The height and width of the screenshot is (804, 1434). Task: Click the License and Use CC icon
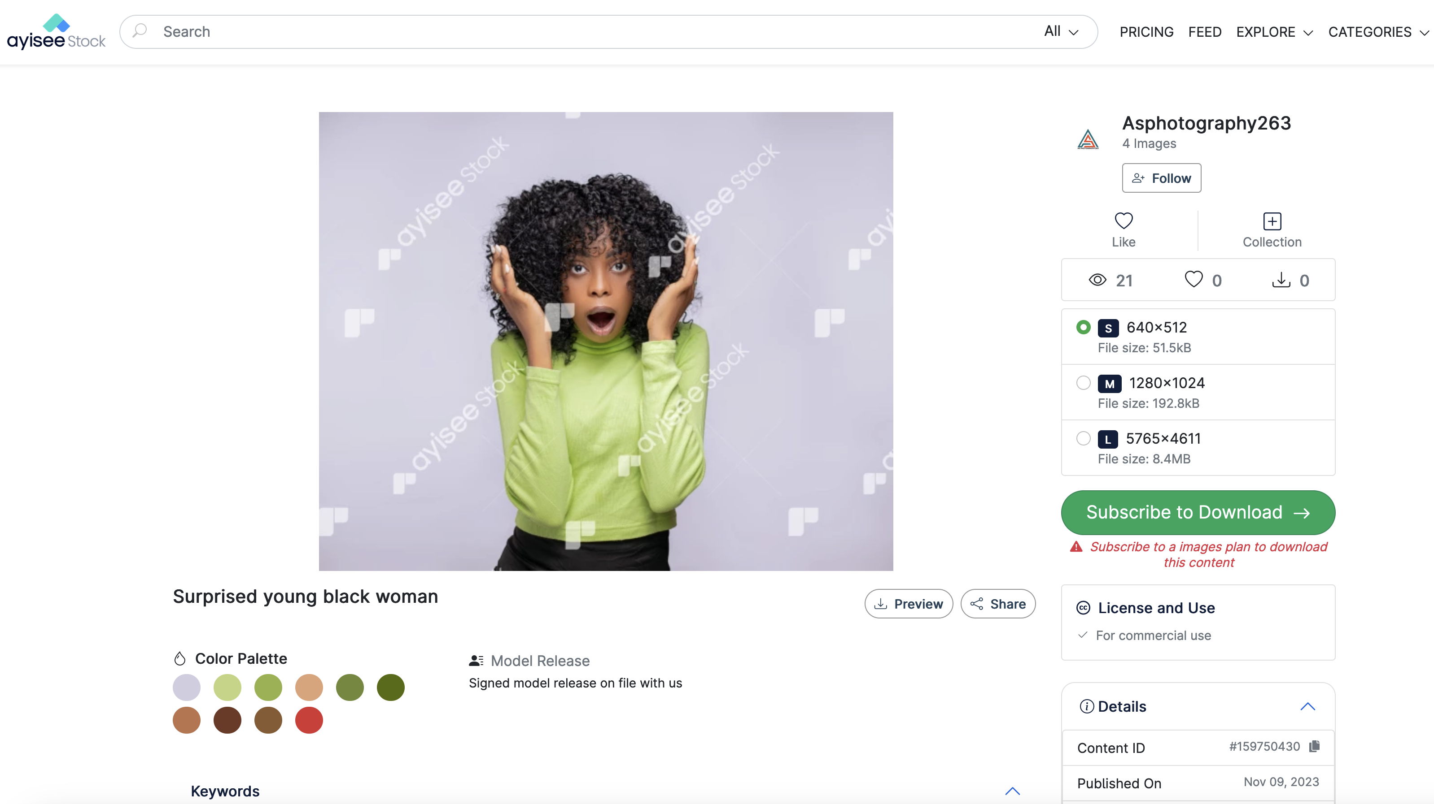click(x=1083, y=608)
